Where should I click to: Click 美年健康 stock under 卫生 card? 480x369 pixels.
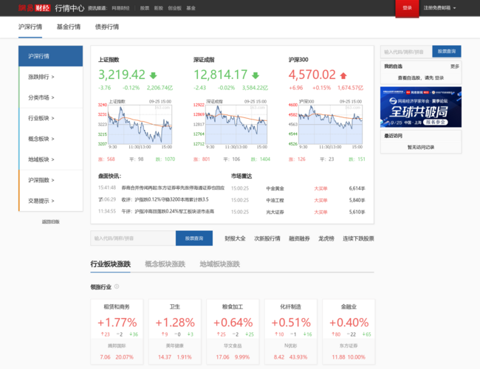pos(175,345)
